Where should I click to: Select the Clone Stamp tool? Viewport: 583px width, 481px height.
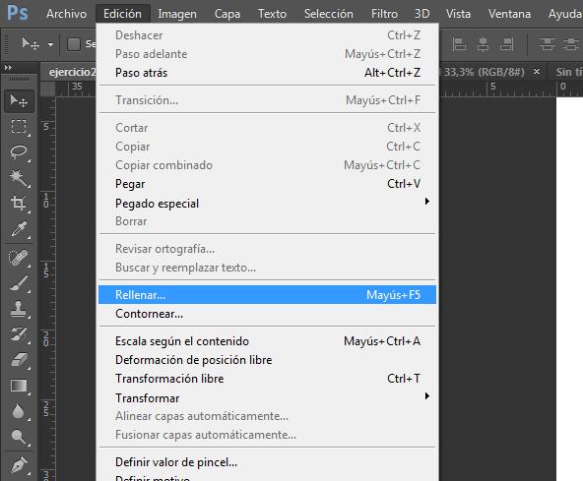[19, 309]
